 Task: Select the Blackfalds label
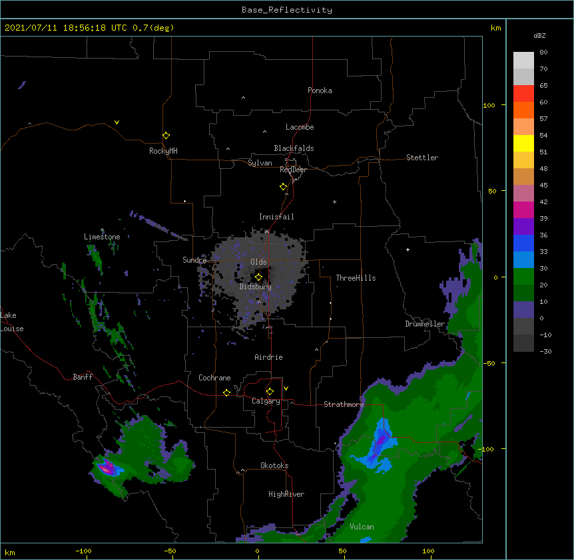[x=294, y=148]
